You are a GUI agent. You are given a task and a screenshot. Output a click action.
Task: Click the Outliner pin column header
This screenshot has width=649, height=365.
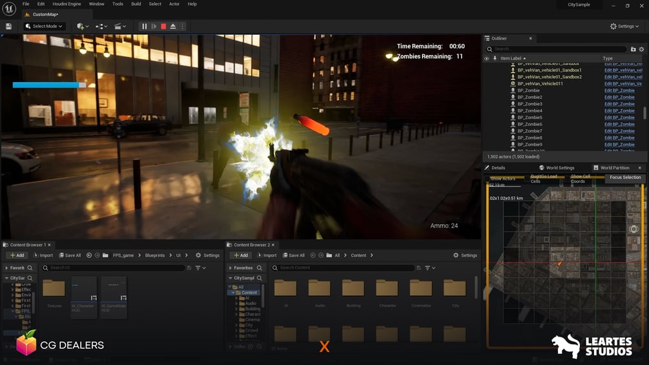(x=495, y=58)
